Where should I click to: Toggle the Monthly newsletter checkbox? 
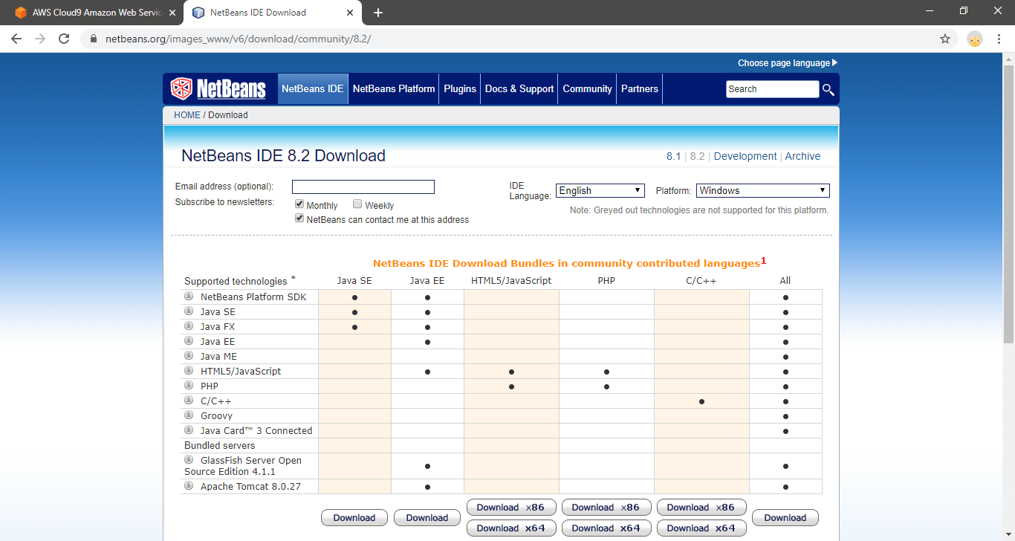pos(299,204)
